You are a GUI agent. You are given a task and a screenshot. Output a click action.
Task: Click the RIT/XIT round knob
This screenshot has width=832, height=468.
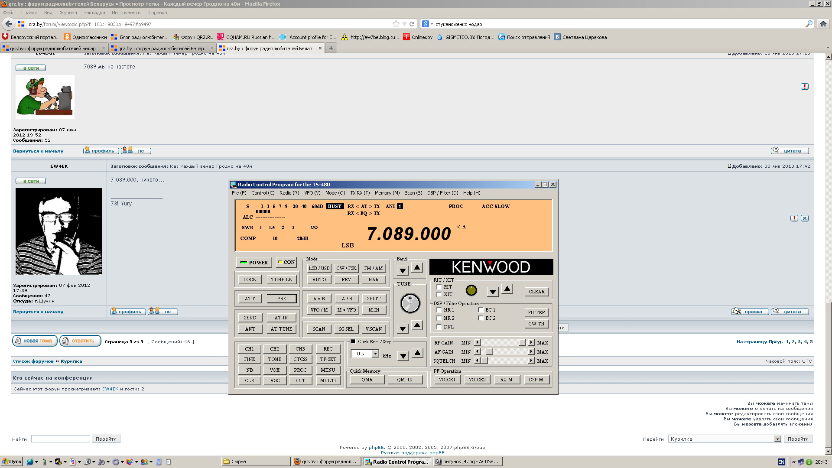[471, 290]
